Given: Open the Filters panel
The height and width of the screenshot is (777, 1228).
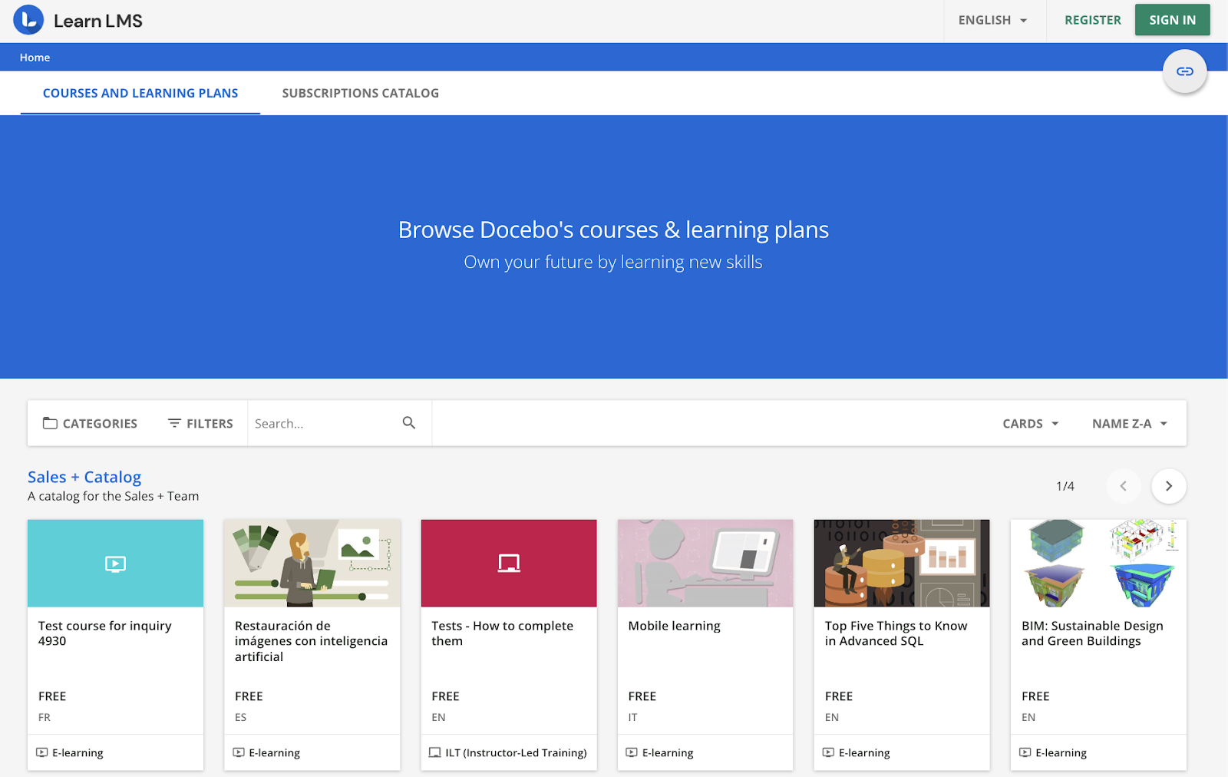Looking at the screenshot, I should [x=200, y=424].
